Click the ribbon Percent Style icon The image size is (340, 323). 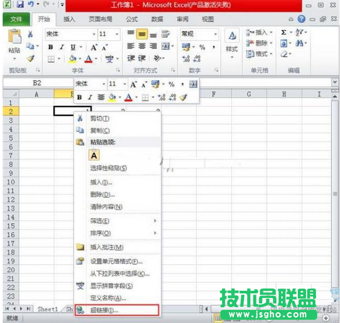point(202,47)
